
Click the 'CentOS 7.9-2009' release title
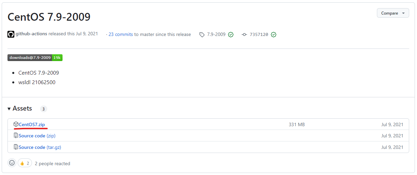point(49,17)
